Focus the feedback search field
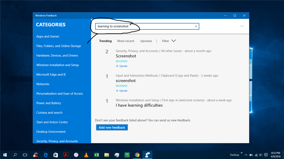284x159 pixels. (147, 26)
